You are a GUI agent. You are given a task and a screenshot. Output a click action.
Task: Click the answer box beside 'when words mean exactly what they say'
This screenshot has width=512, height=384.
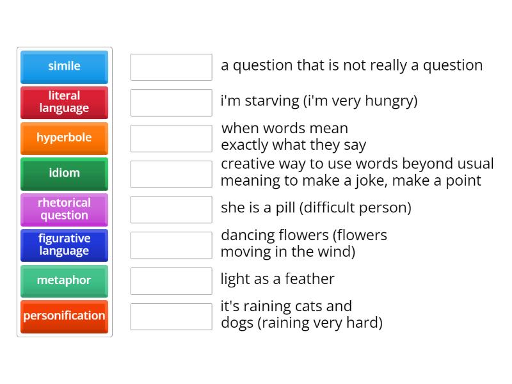(x=171, y=137)
